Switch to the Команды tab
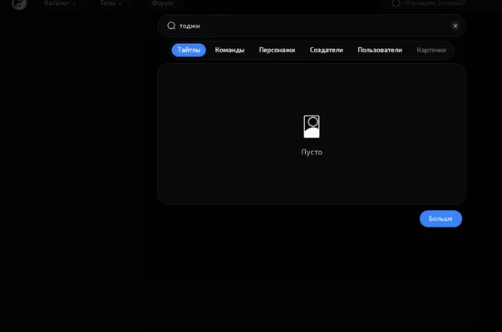 tap(229, 50)
